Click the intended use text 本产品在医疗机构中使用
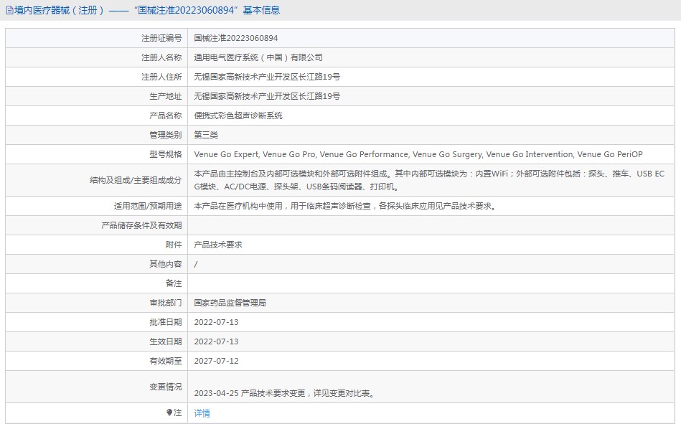This screenshot has height=429, width=681. [x=345, y=206]
